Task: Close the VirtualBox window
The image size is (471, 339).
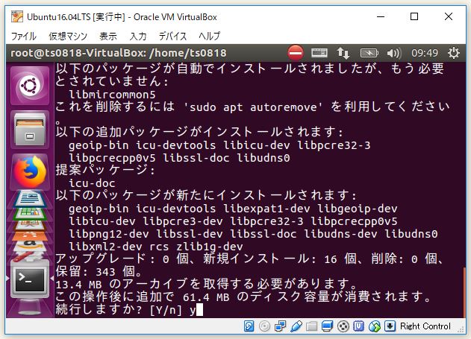Action: tap(449, 16)
